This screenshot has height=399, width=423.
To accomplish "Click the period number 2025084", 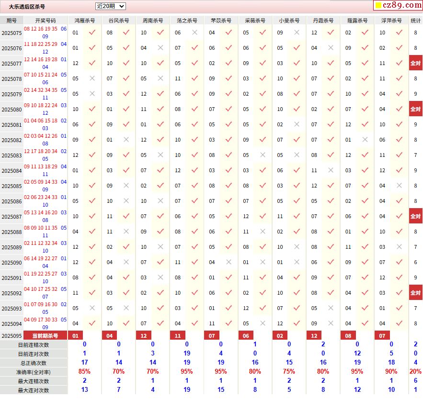I will pyautogui.click(x=11, y=171).
